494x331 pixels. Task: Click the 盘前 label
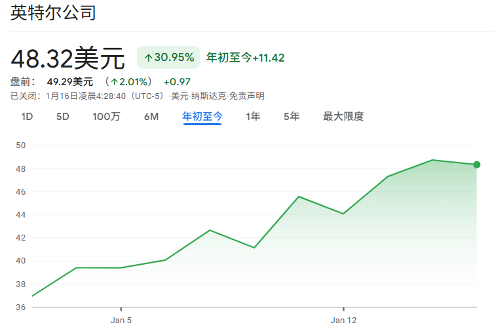pos(23,82)
